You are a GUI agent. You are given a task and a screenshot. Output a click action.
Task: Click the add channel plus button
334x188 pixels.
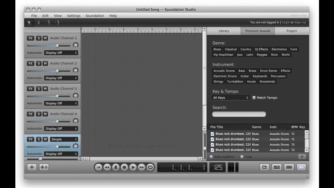[32, 167]
